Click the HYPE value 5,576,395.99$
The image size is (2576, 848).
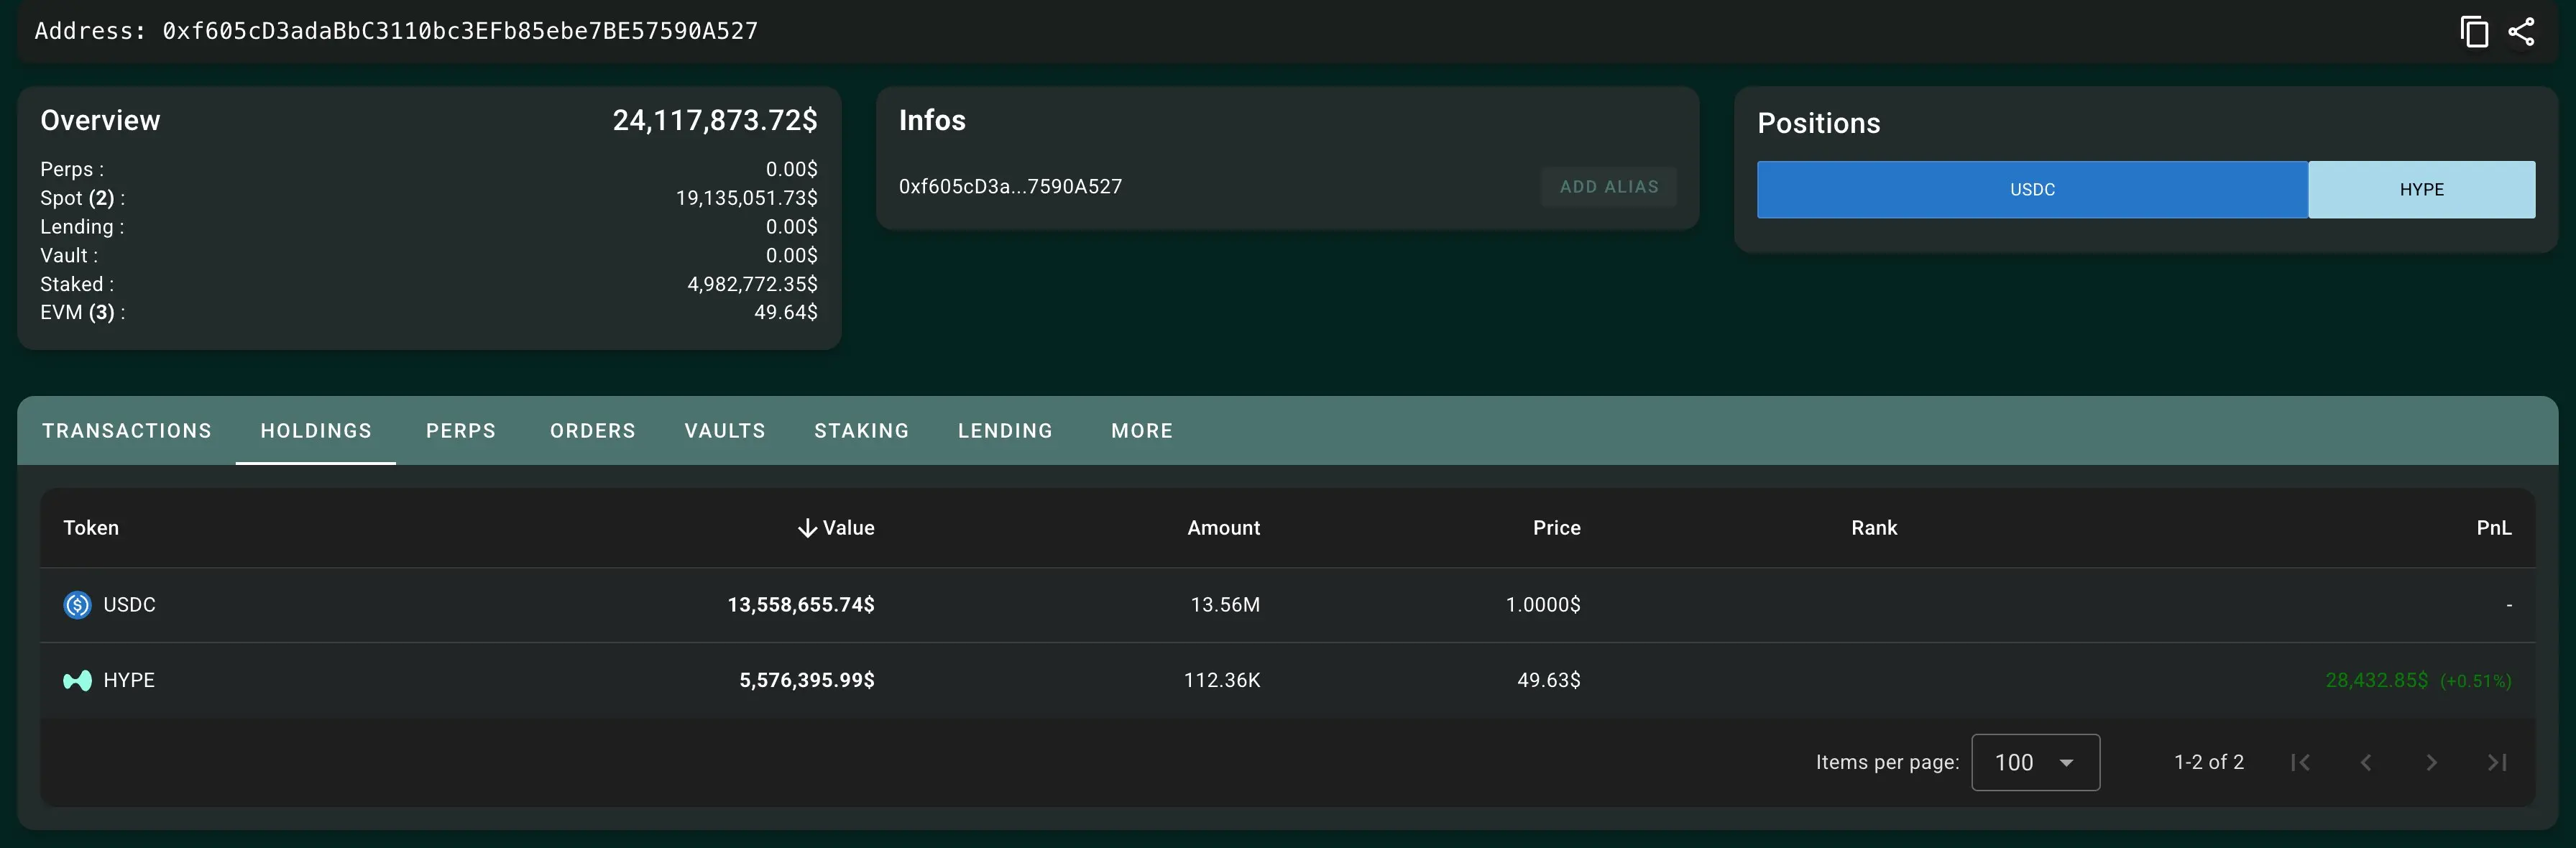[807, 681]
